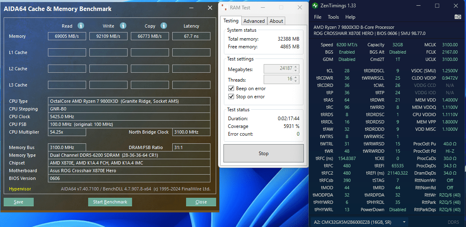Click the L2 Cache Latency field
This screenshot has height=227, width=466.
[191, 69]
